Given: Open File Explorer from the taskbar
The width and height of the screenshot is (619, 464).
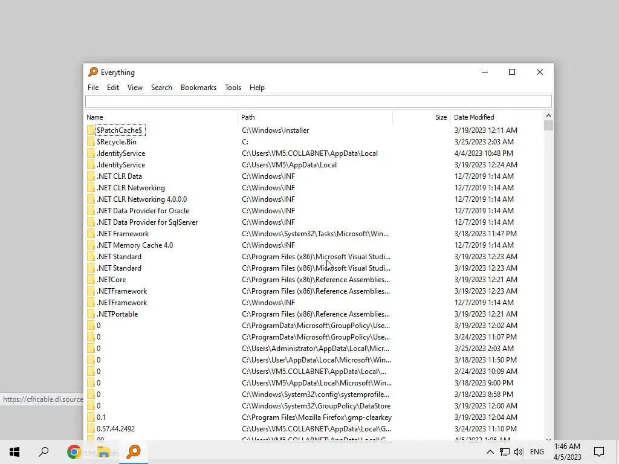Looking at the screenshot, I should [103, 452].
